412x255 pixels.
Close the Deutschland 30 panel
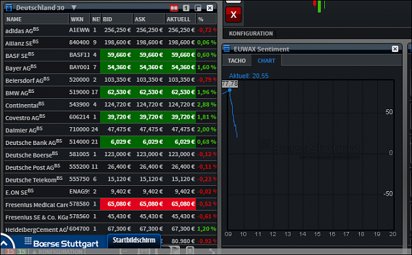point(210,8)
